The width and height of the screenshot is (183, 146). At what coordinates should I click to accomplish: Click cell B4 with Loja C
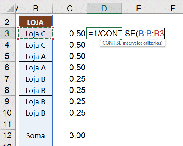pyautogui.click(x=36, y=45)
